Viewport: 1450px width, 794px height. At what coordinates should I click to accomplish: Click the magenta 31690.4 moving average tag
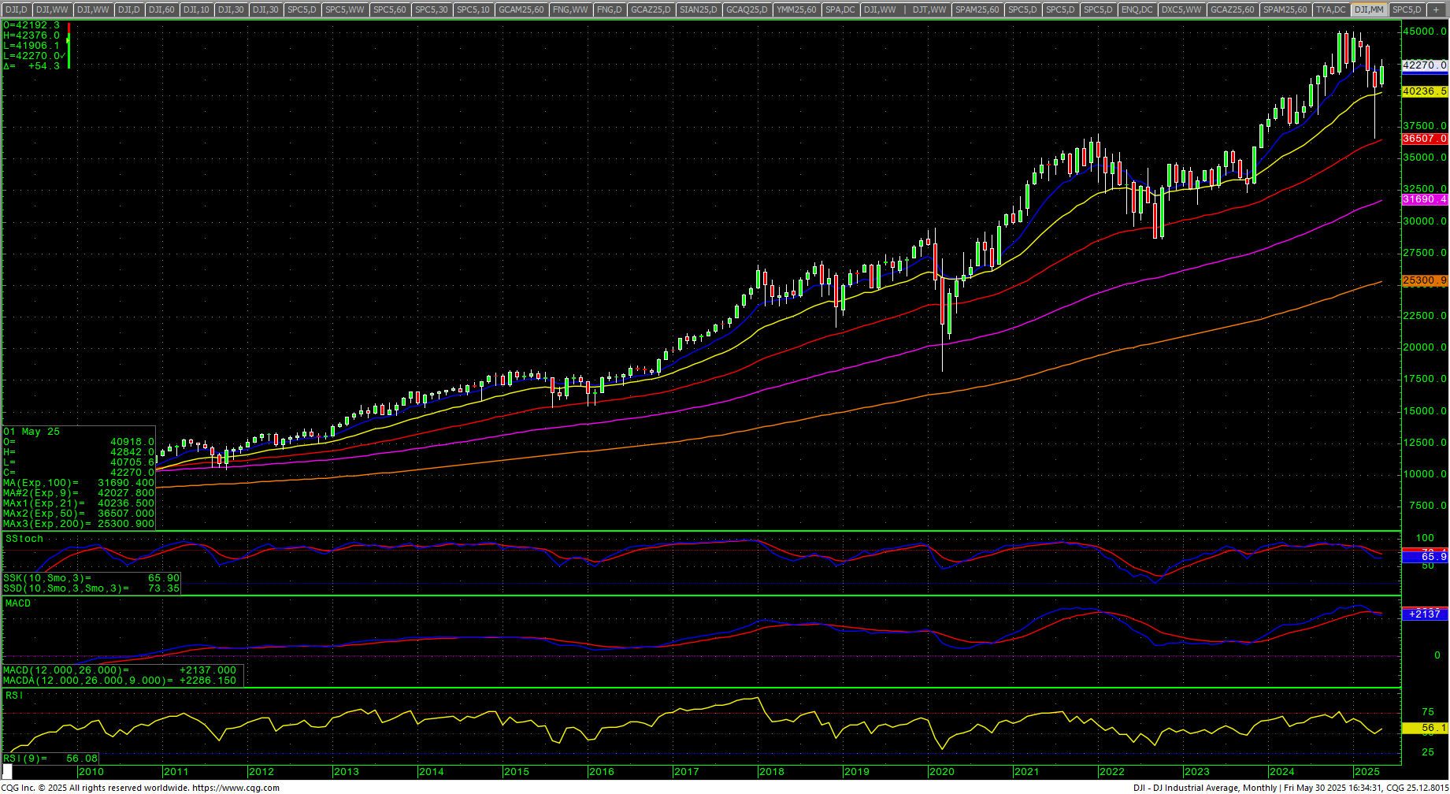tap(1425, 199)
